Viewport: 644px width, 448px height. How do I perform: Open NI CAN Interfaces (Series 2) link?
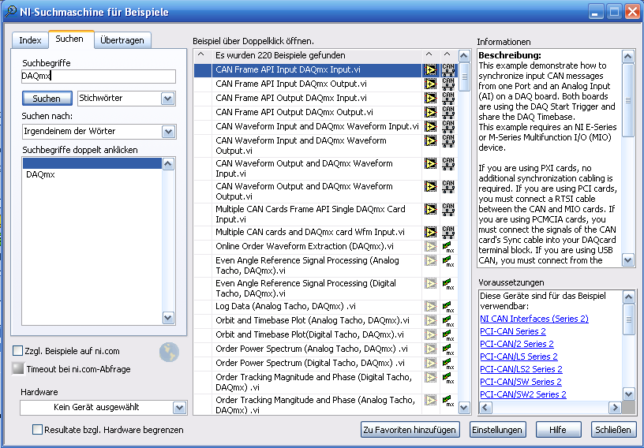534,319
